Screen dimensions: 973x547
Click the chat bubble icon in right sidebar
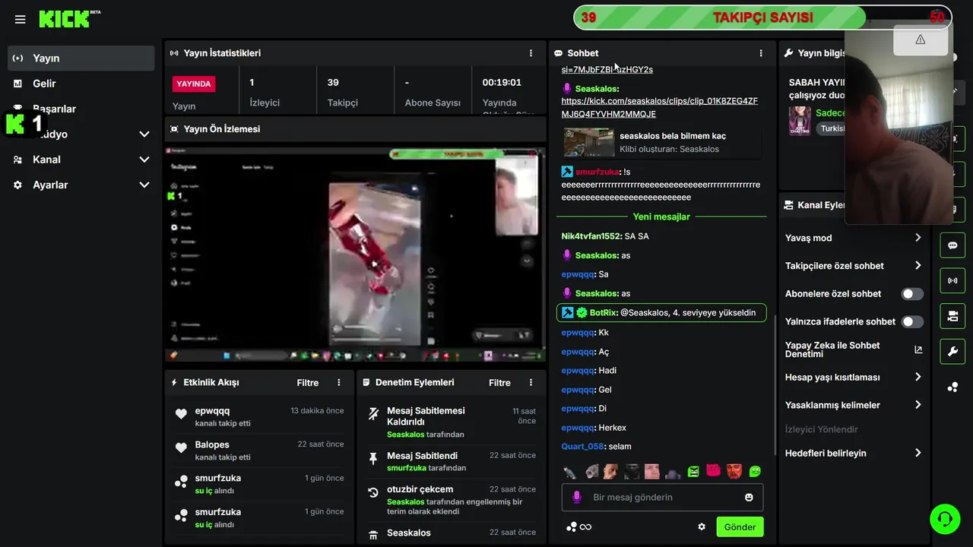pos(952,245)
